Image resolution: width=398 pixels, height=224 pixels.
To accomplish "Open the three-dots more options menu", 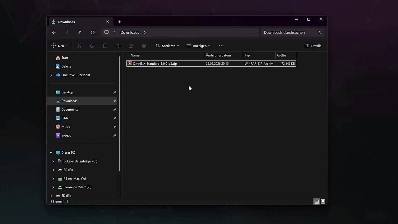I will (x=221, y=46).
